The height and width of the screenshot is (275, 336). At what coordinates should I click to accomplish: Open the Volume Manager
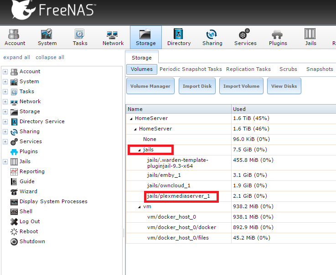(x=150, y=86)
